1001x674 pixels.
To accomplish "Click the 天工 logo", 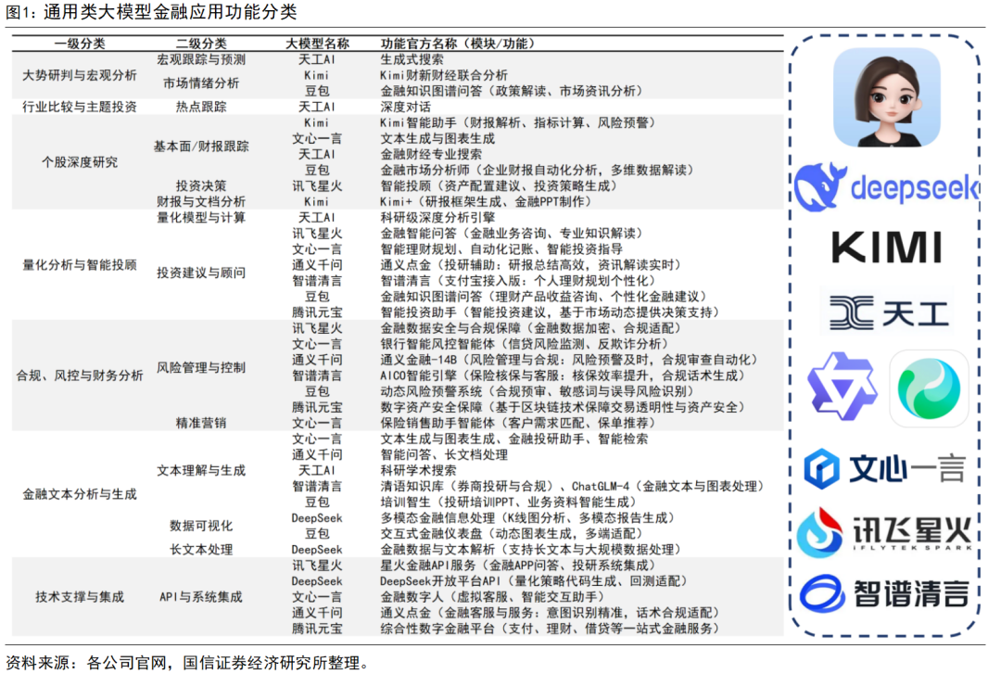I will click(889, 313).
